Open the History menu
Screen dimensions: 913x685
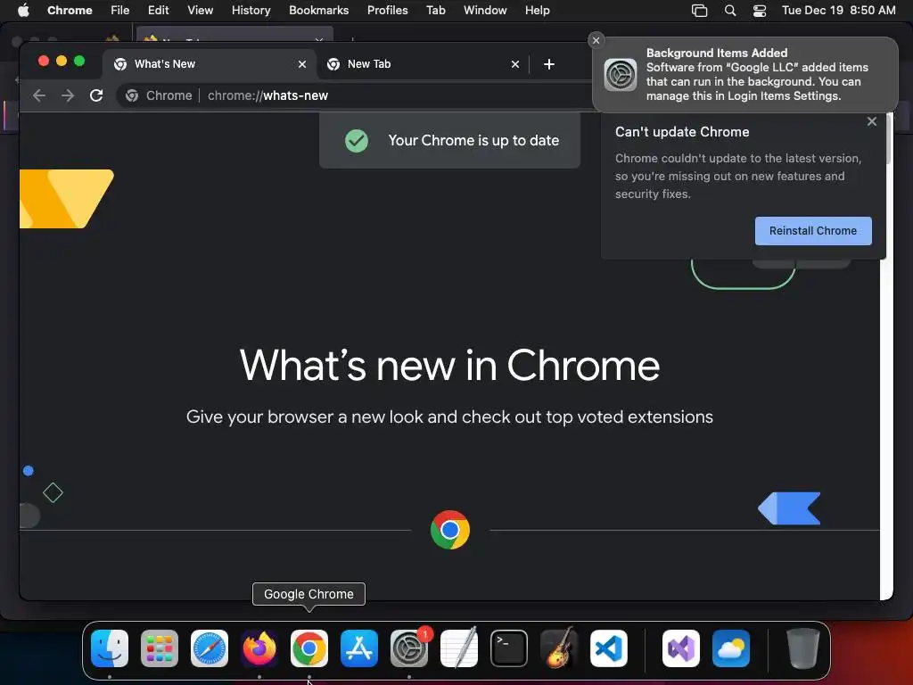coord(251,11)
